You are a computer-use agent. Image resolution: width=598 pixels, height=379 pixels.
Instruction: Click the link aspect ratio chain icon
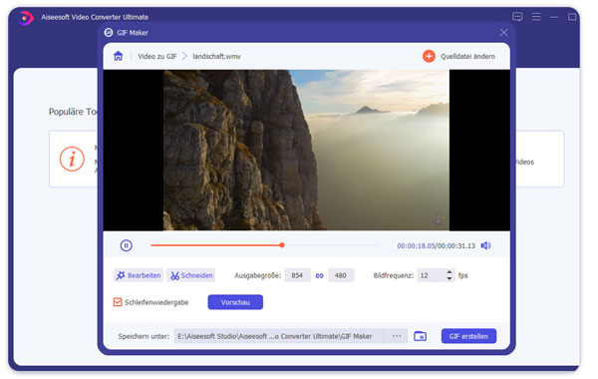tap(319, 275)
